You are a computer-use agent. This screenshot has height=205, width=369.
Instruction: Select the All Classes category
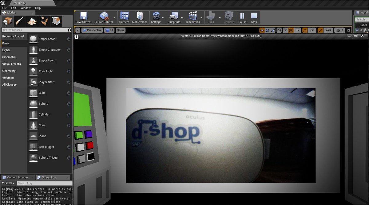coord(14,84)
